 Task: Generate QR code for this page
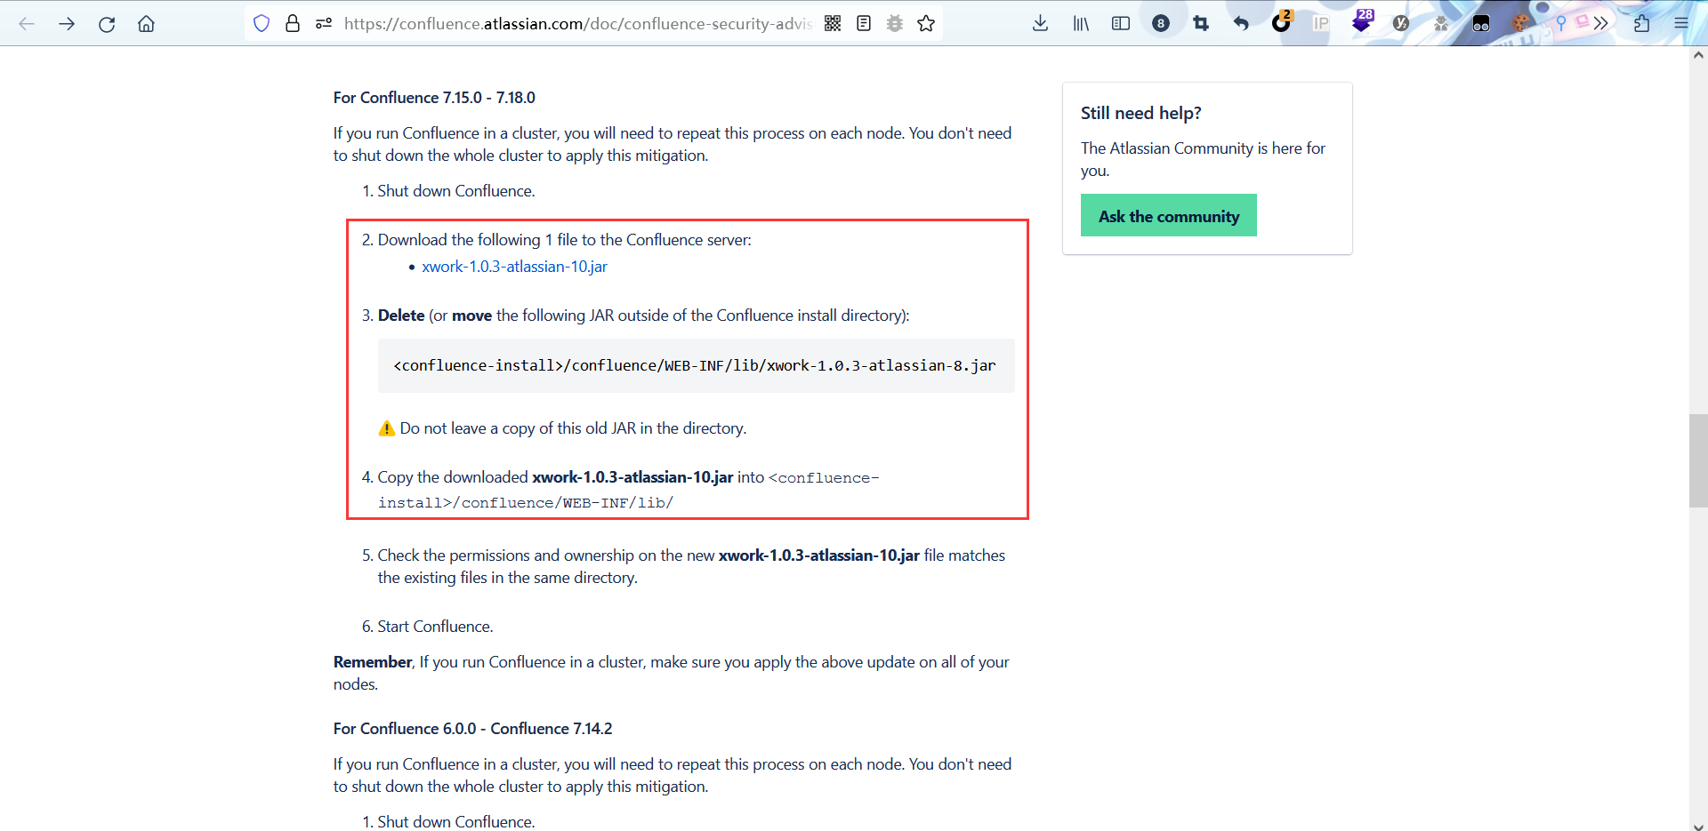pos(833,24)
